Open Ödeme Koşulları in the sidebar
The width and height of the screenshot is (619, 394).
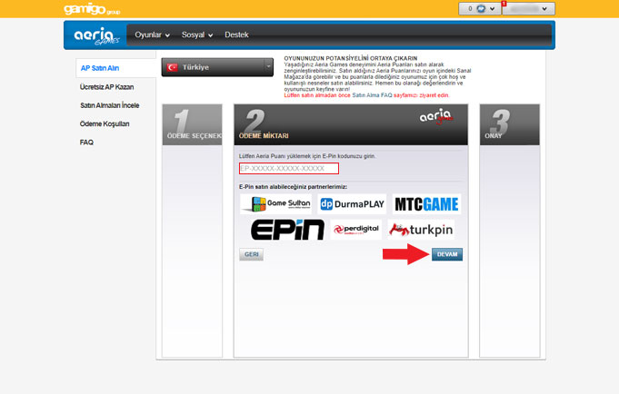[x=105, y=123]
